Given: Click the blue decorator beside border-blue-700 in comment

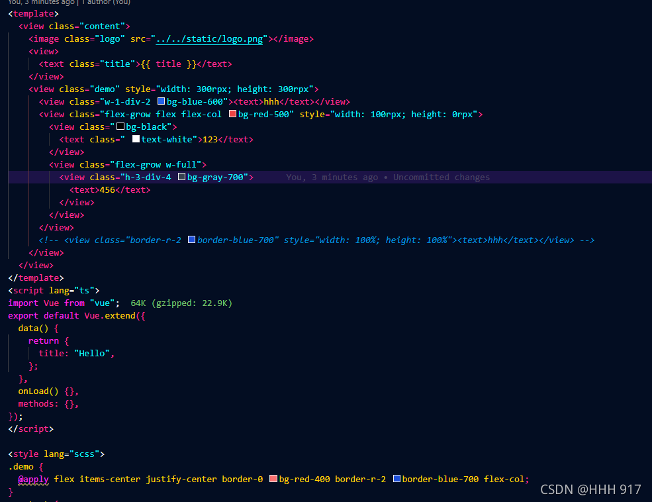Looking at the screenshot, I should 191,240.
